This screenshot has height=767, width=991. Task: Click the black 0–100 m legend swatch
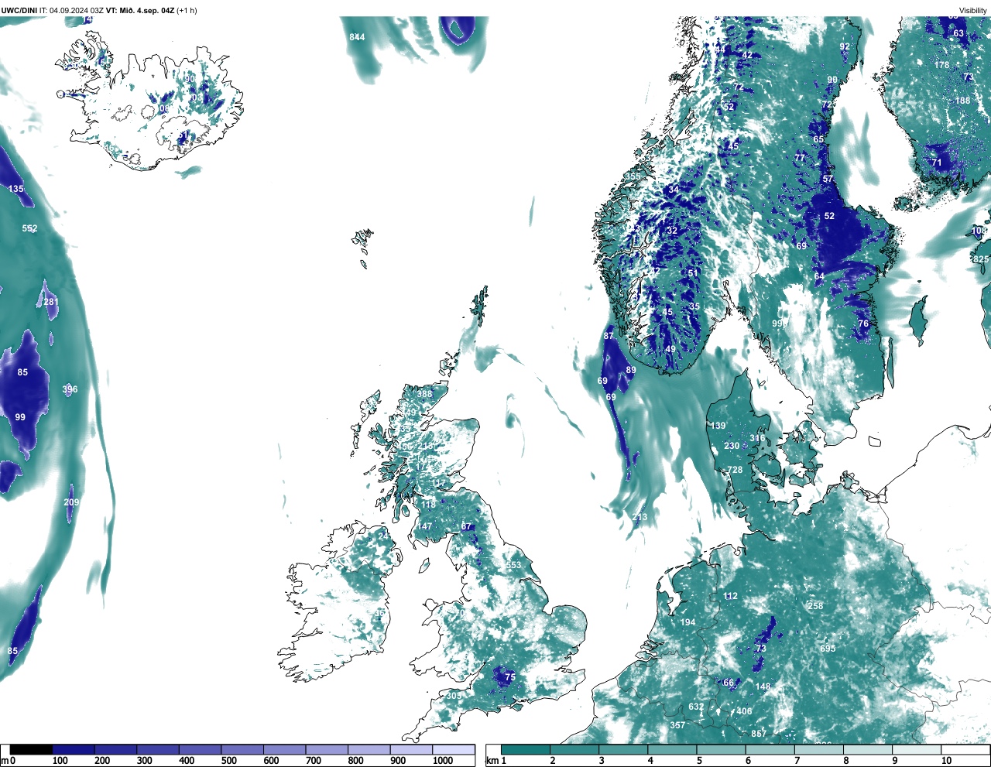pos(32,749)
